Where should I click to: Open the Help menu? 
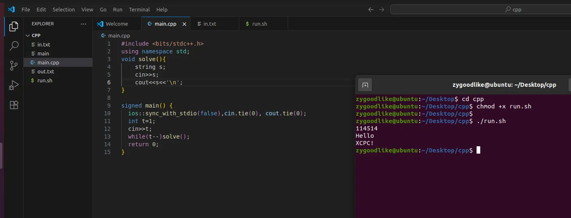(162, 9)
